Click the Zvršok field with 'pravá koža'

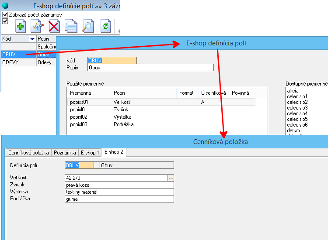(119, 185)
